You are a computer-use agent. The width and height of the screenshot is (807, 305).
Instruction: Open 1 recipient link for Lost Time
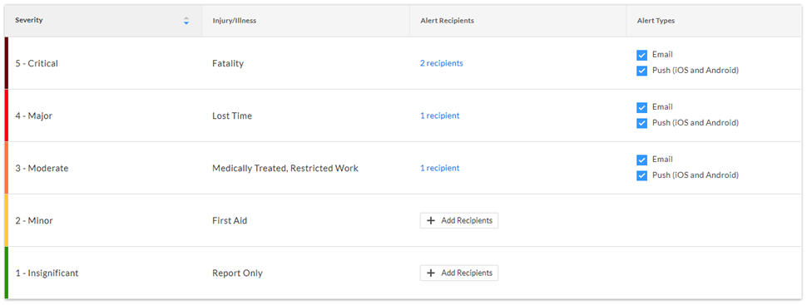[439, 116]
